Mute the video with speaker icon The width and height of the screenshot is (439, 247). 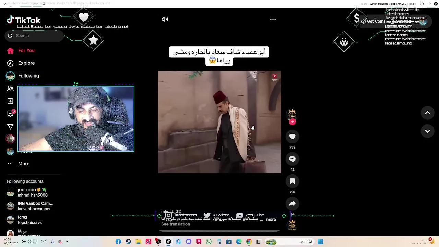(x=165, y=19)
